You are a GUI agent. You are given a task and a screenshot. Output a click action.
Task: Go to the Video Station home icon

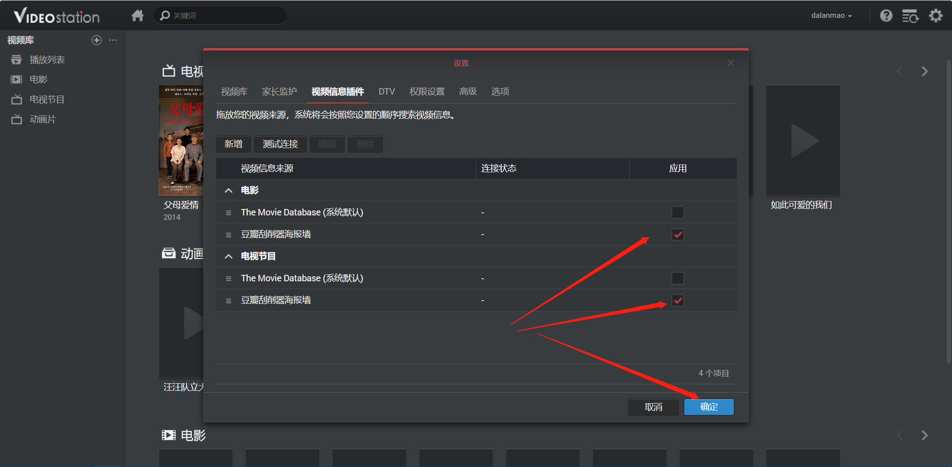(137, 15)
